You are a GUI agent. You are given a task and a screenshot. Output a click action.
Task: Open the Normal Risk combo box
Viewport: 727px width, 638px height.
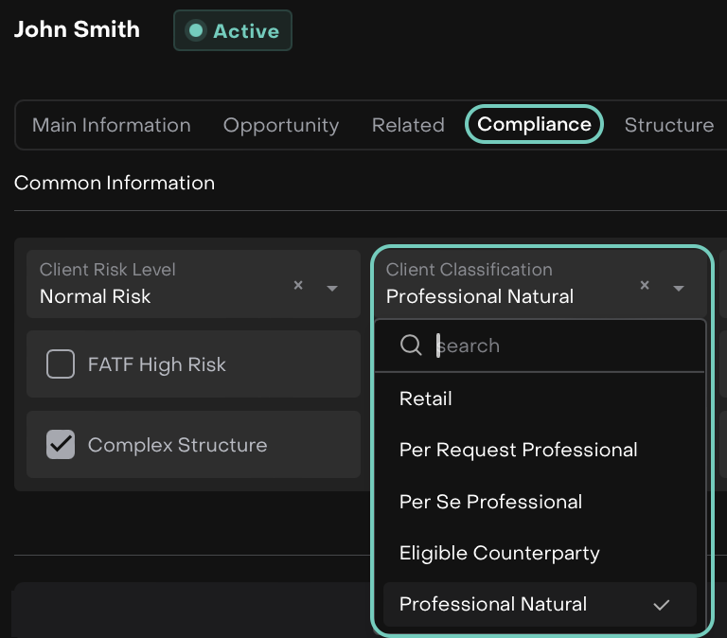tap(161, 284)
